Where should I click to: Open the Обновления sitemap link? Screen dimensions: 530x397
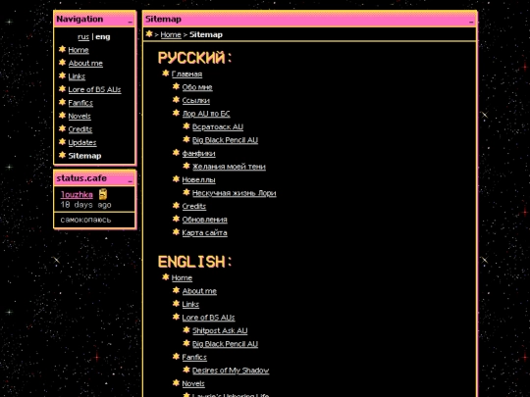click(204, 220)
